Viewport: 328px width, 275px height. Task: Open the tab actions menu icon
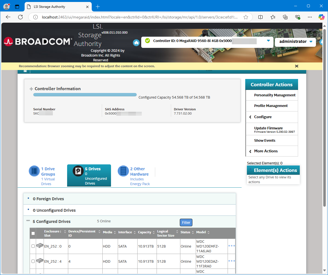pyautogui.click(x=17, y=7)
